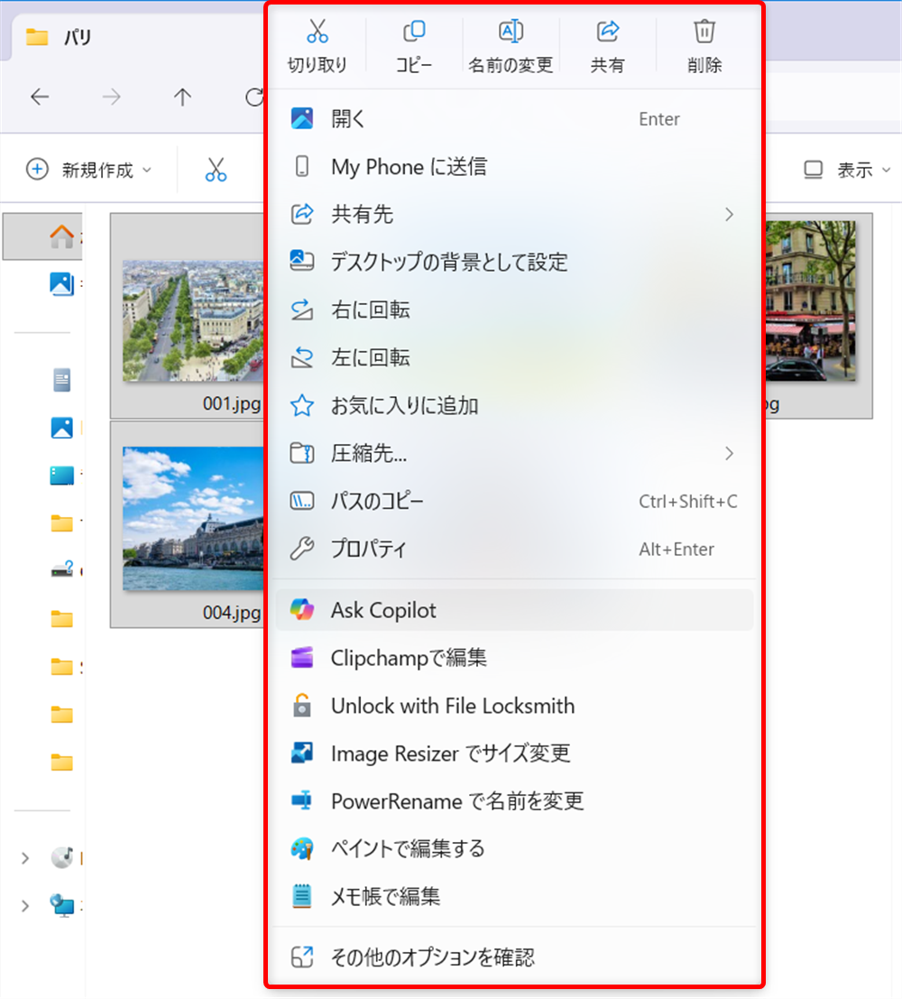Select the Cut icon on the toolbar
Image resolution: width=902 pixels, height=999 pixels.
[x=318, y=43]
